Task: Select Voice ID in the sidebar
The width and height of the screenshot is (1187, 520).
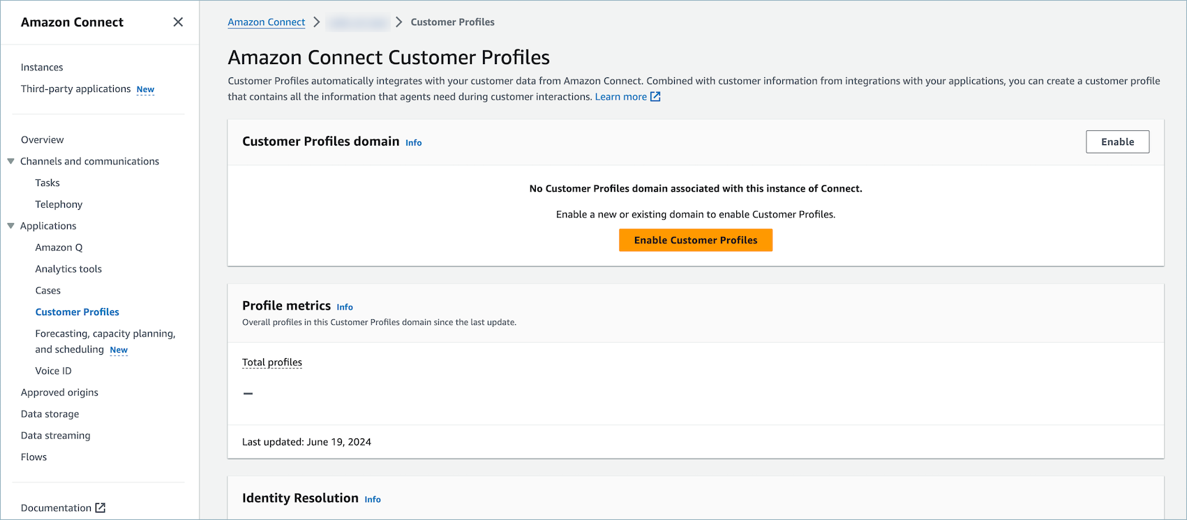Action: [53, 371]
